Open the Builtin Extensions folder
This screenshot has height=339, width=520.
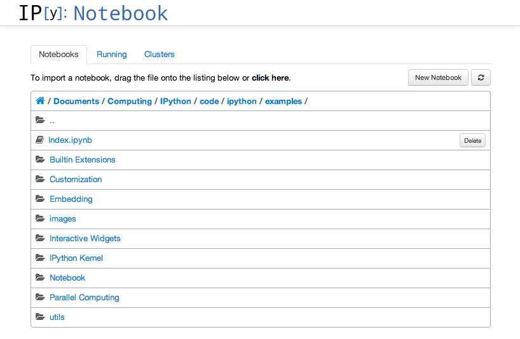83,159
